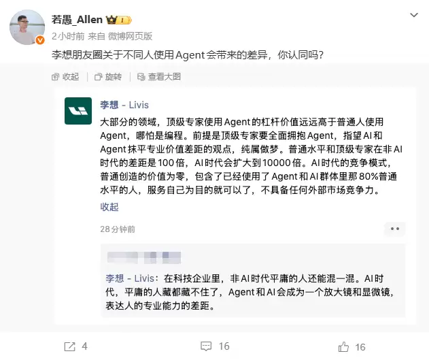The height and width of the screenshot is (360, 429).
Task: Click the green Li Auto logo avatar
Action: 78,111
